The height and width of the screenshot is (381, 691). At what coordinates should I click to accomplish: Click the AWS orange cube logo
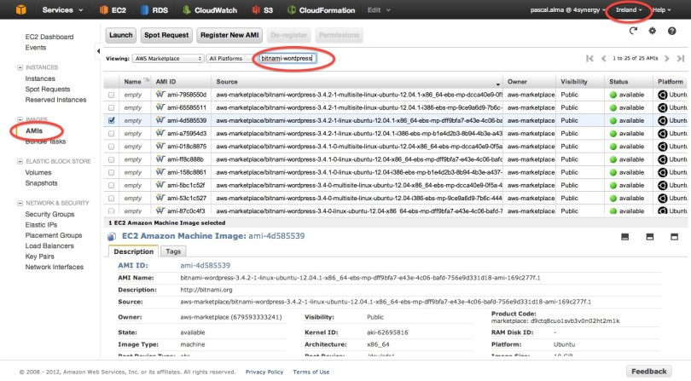(20, 9)
